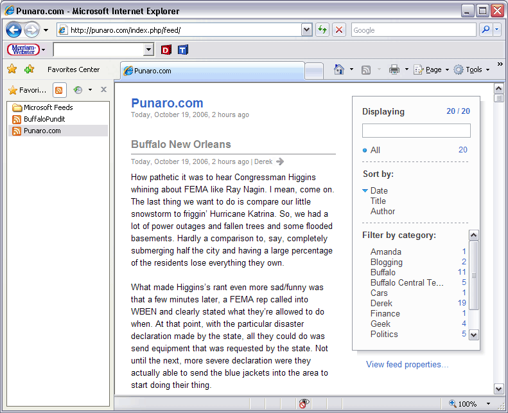
Task: Filter by Geek category
Action: coord(380,324)
